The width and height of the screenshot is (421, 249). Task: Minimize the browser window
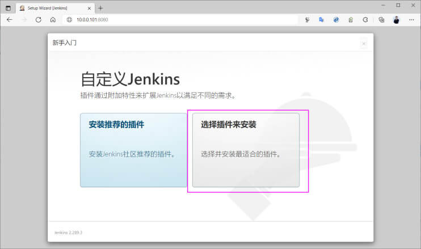click(x=383, y=5)
